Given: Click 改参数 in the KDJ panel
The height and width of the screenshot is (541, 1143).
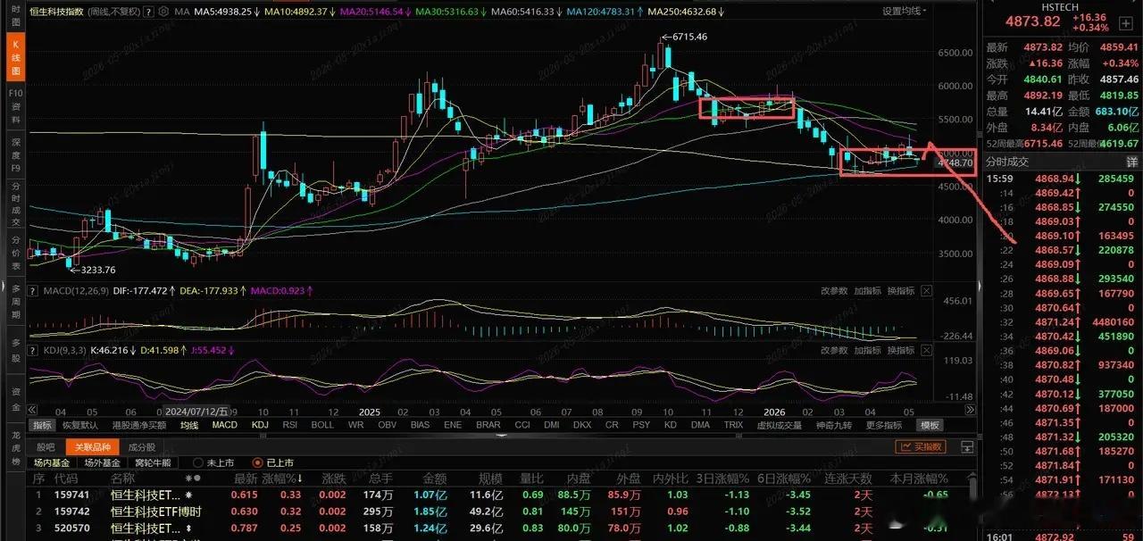Looking at the screenshot, I should coord(833,351).
